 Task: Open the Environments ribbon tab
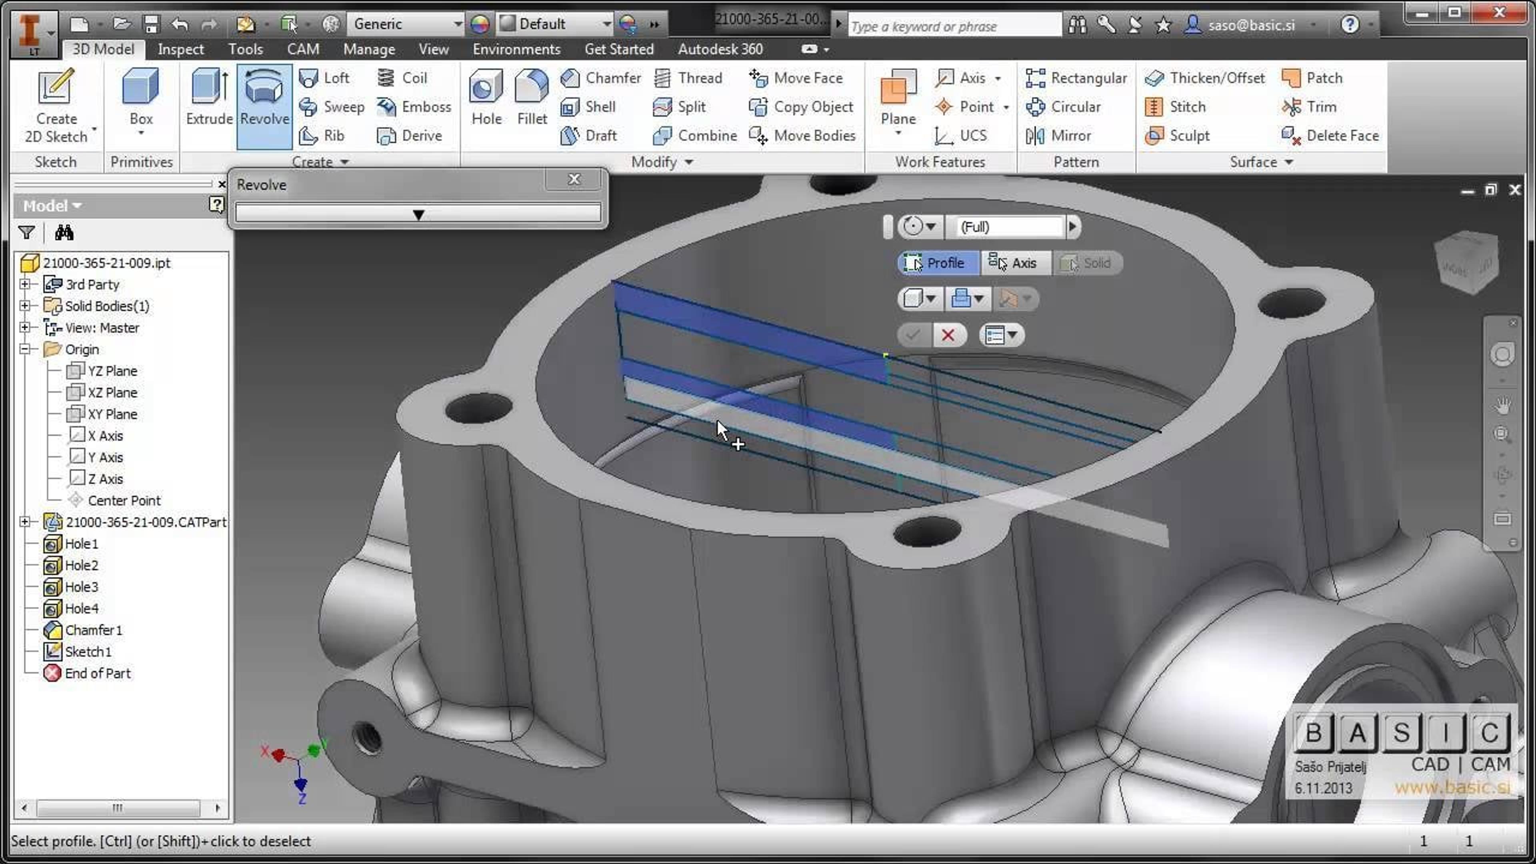[x=516, y=50]
